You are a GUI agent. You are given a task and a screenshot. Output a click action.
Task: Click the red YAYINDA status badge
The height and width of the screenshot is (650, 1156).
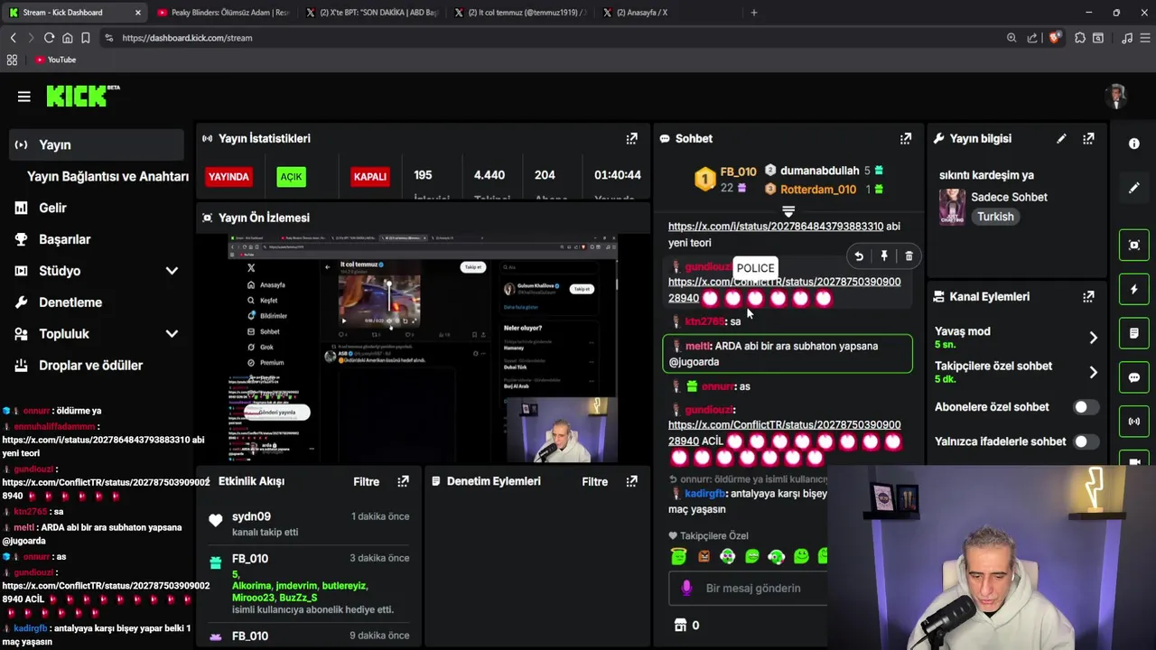pos(228,177)
